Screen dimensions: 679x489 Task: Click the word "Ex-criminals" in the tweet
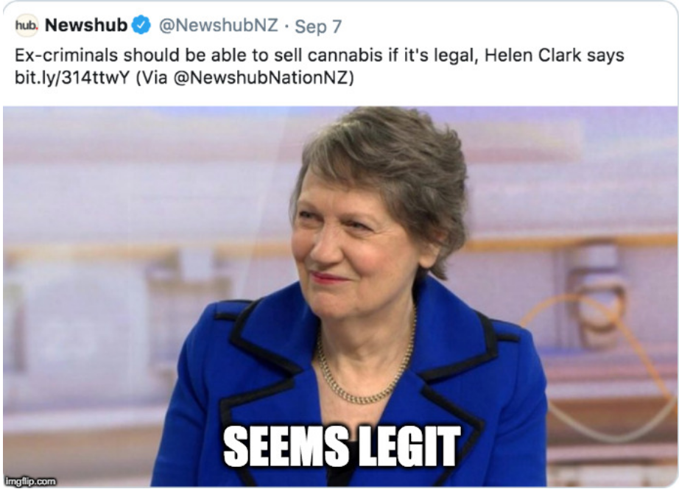pos(66,55)
